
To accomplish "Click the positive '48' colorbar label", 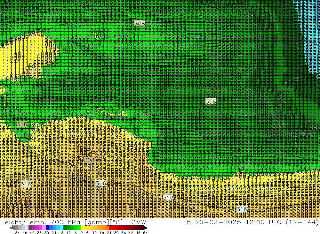I will pos(138,233).
